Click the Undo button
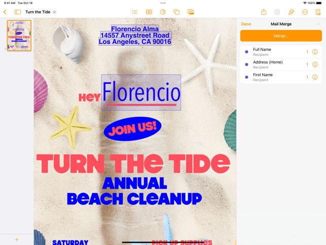326x245 pixels. click(x=277, y=12)
